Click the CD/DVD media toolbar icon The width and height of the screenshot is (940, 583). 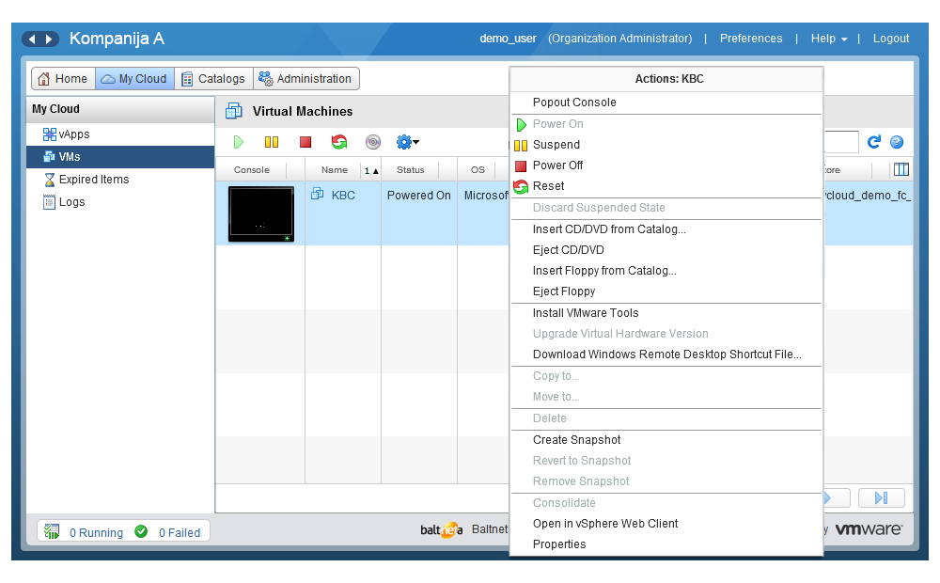point(373,142)
